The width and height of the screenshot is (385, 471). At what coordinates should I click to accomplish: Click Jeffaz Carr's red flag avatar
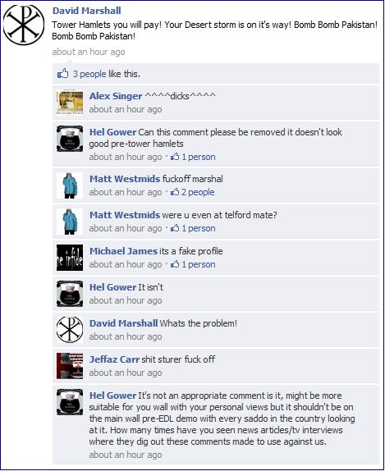pyautogui.click(x=70, y=366)
